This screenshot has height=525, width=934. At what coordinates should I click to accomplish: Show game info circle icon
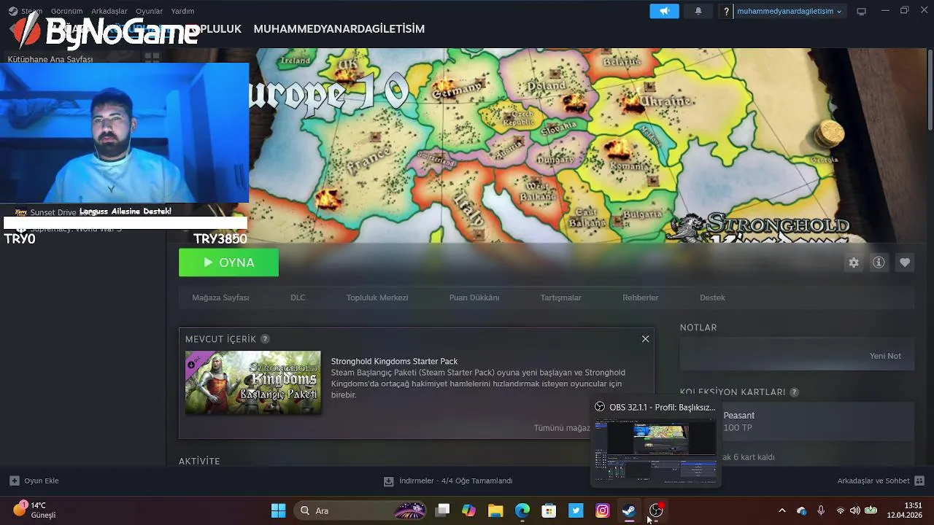point(879,262)
